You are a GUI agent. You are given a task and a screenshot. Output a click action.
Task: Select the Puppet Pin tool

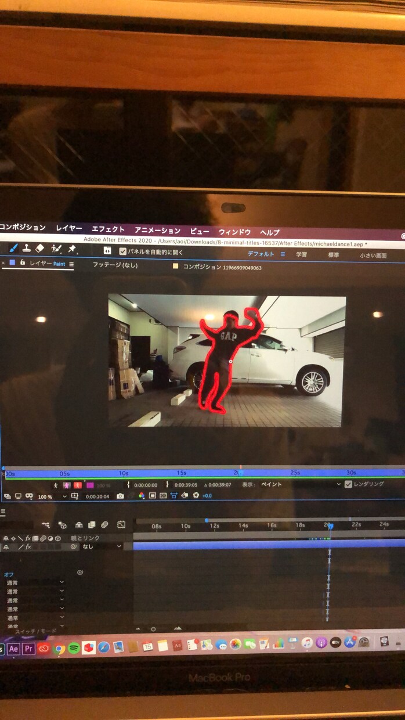[x=73, y=249]
